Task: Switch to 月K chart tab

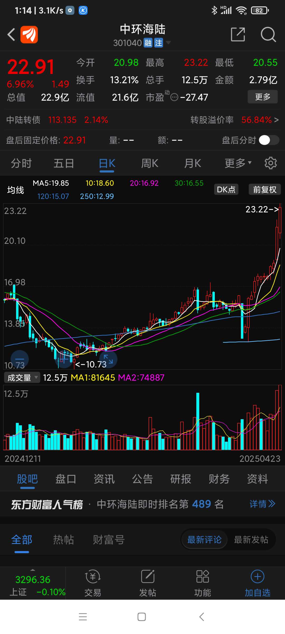Action: tap(193, 163)
